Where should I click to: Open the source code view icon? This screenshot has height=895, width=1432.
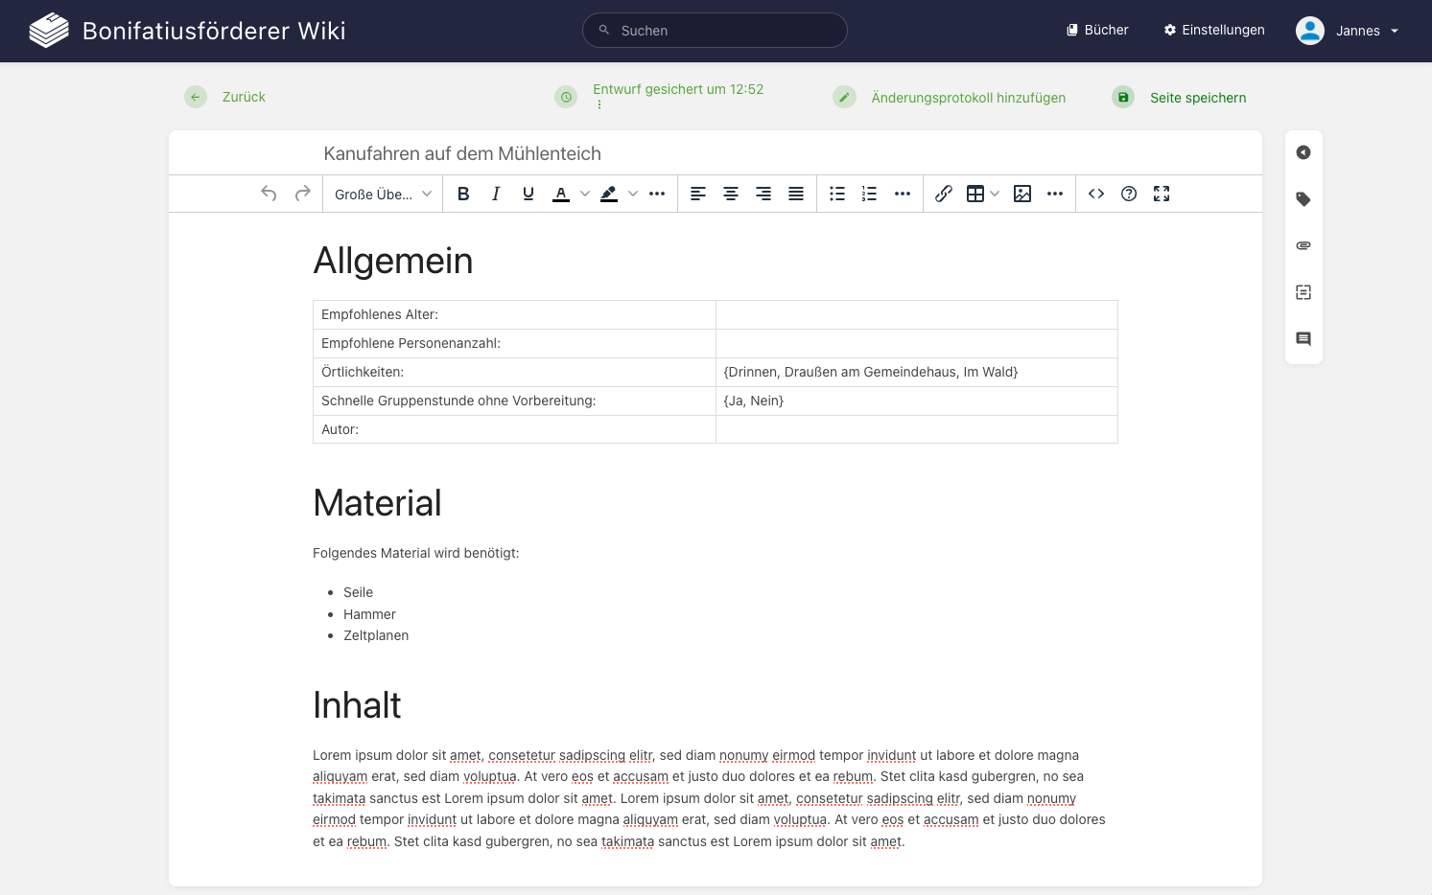1096,194
